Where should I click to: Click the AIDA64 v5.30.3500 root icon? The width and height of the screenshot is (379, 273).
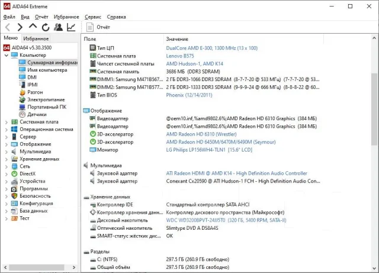tap(7, 47)
